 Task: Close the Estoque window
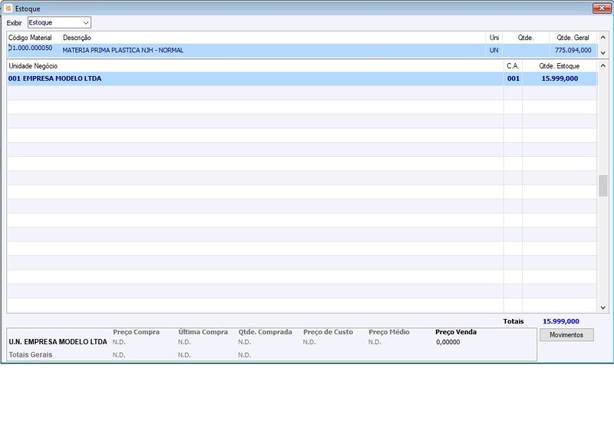point(602,8)
